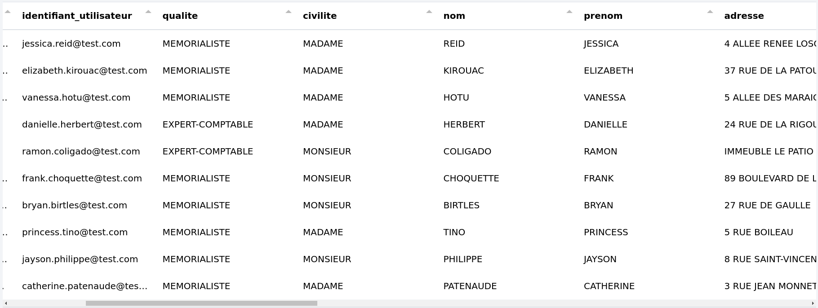Select the 27 RUE DE GAULLE address
Viewport: 818px width, 308px height.
(x=767, y=205)
